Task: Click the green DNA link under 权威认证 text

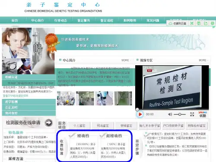Action: pos(16,96)
